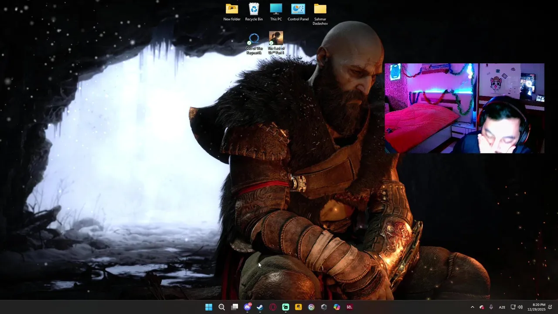Open the green Streamlabs taskbar icon
The image size is (558, 314).
tap(286, 307)
